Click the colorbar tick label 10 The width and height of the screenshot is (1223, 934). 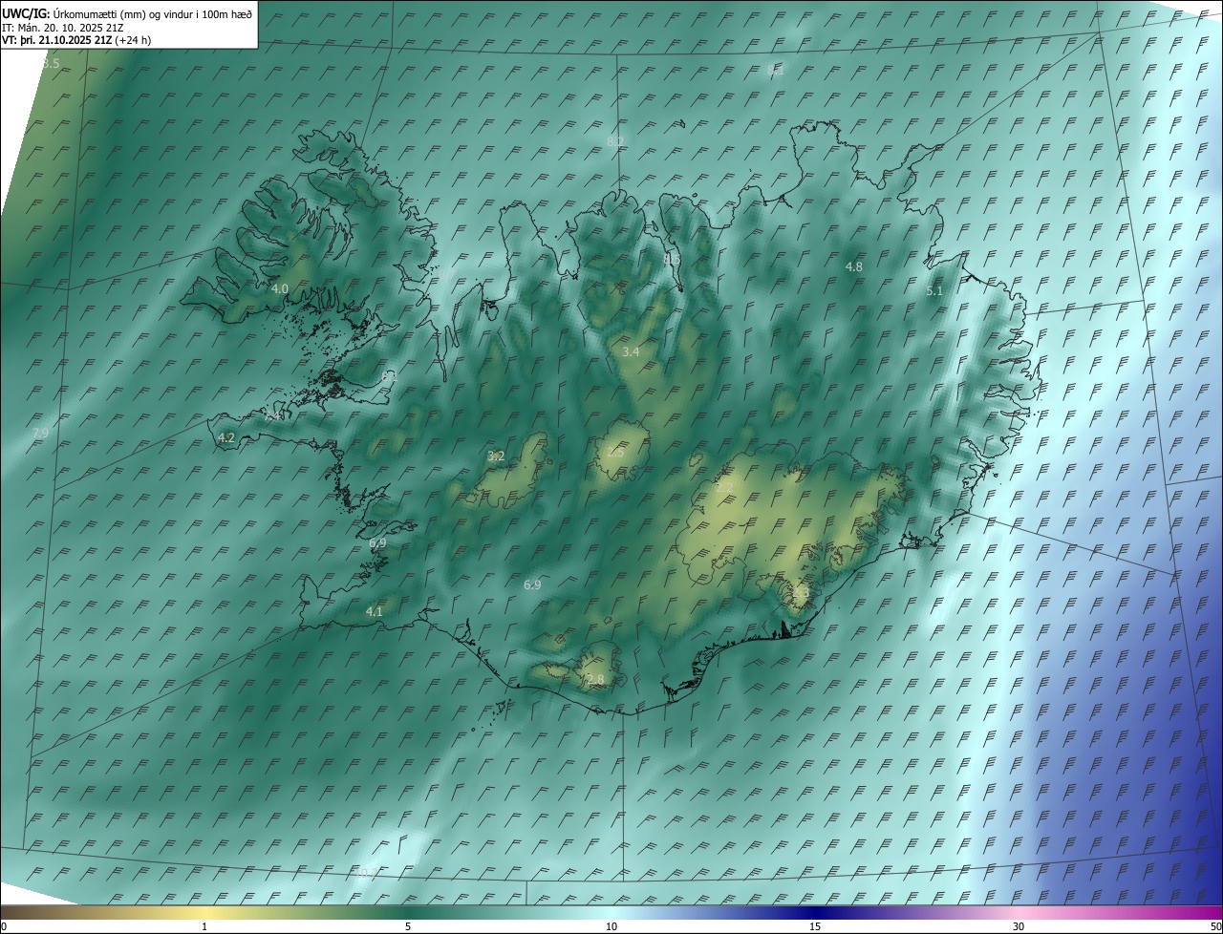click(x=611, y=927)
